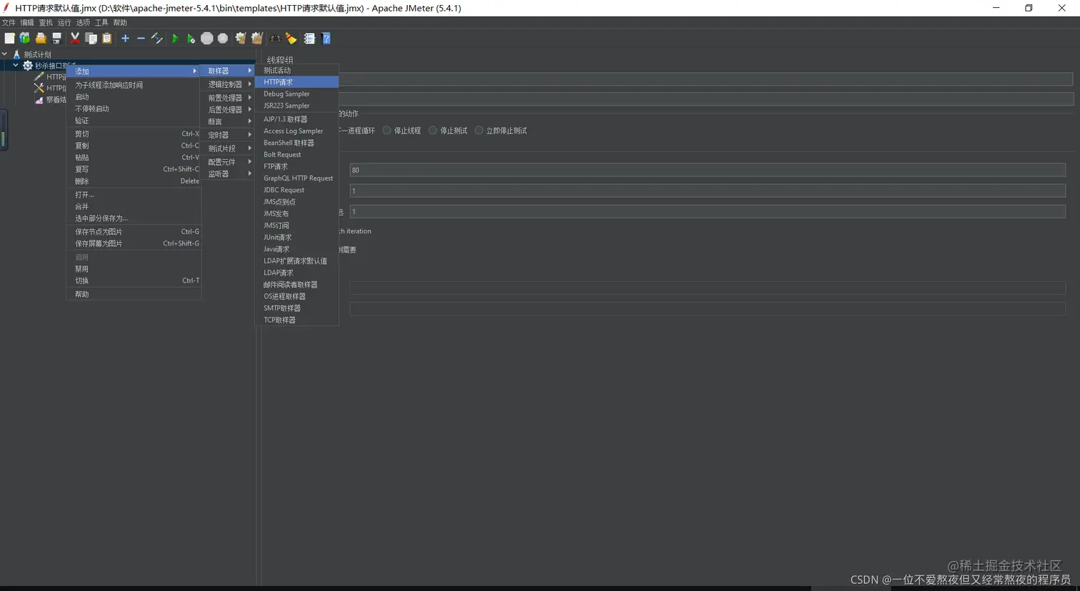The height and width of the screenshot is (591, 1080).
Task: Click the Copy toolbar icon
Action: (91, 39)
